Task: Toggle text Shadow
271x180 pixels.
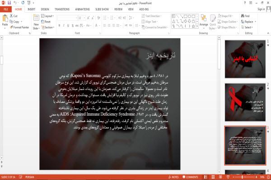Action: (x=73, y=26)
